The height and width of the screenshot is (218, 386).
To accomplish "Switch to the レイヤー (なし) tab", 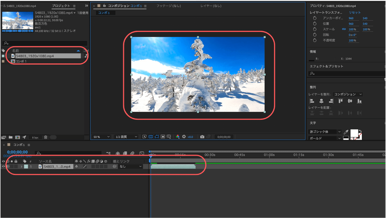I will pos(210,6).
